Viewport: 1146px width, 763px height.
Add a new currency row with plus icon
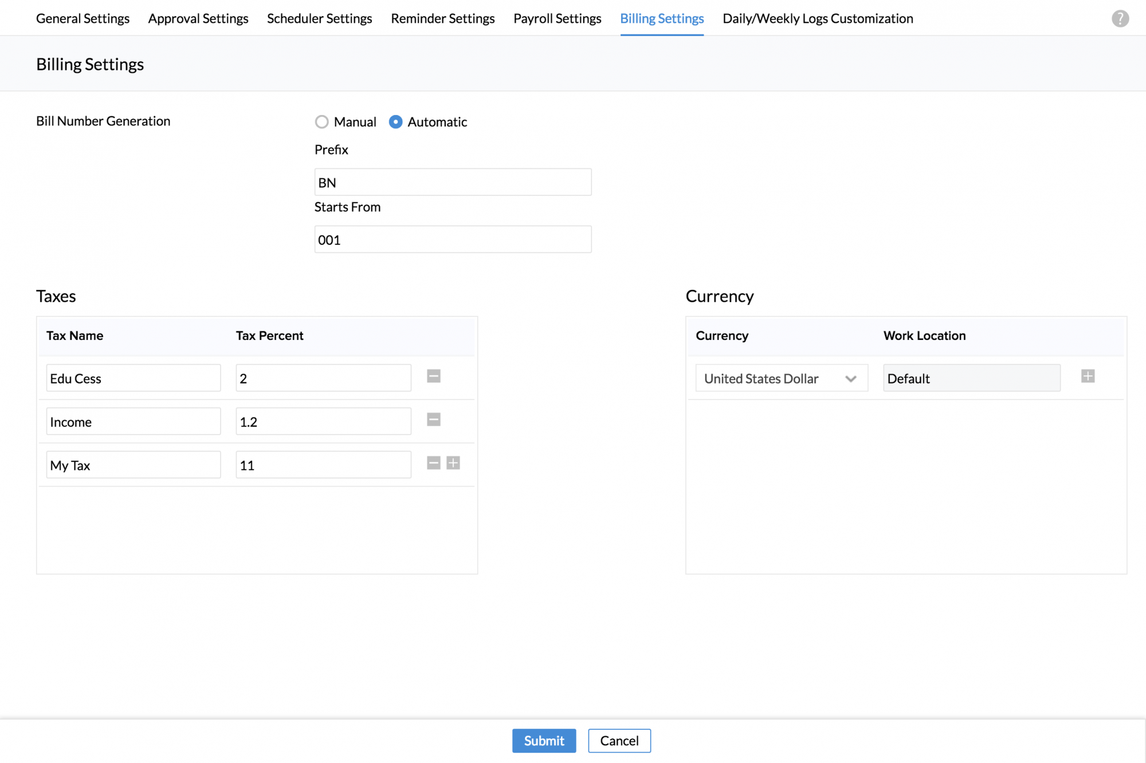[1088, 377]
